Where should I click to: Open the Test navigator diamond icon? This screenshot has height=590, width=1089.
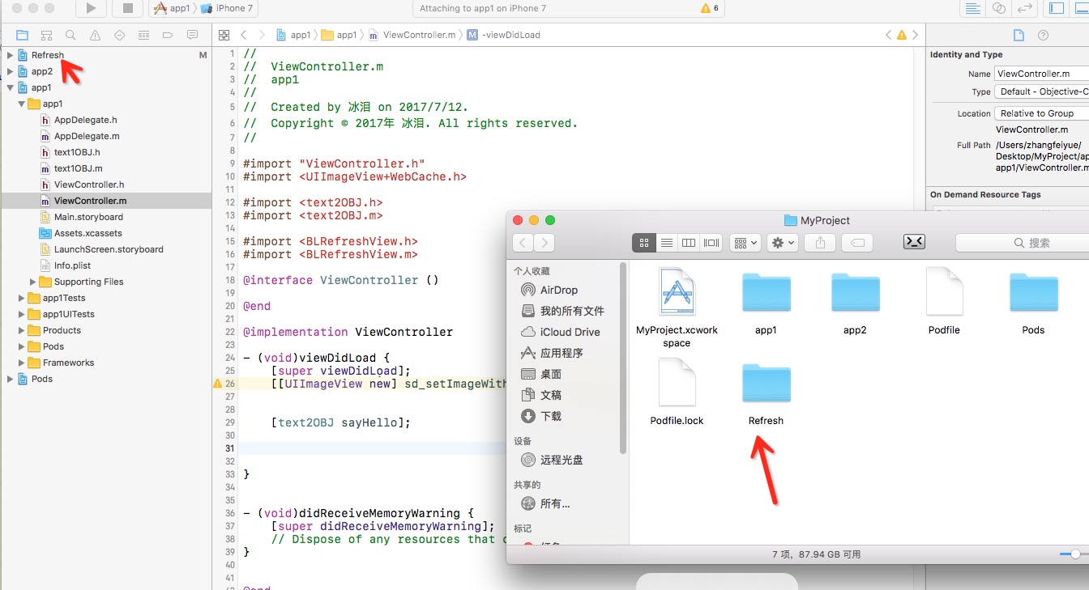tap(119, 35)
